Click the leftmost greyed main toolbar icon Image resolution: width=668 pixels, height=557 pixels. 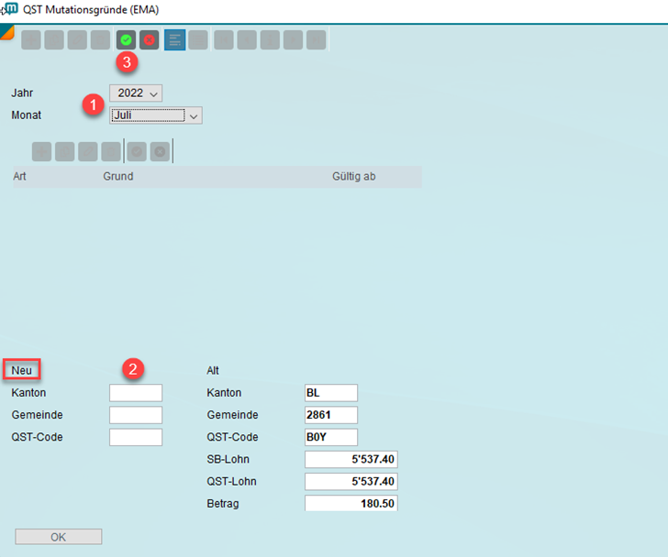(x=31, y=40)
